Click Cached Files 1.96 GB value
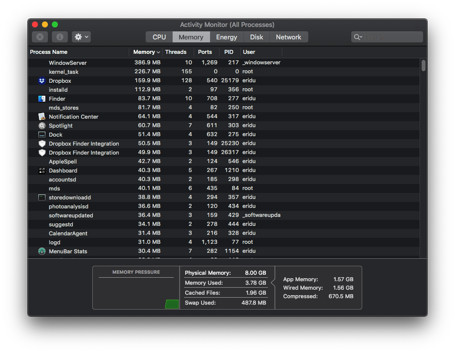The width and height of the screenshot is (455, 353). coord(256,293)
